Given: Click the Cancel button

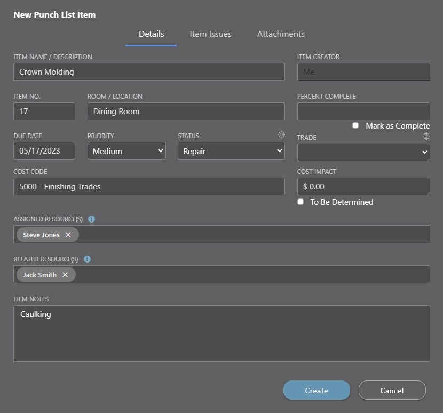Looking at the screenshot, I should [392, 391].
